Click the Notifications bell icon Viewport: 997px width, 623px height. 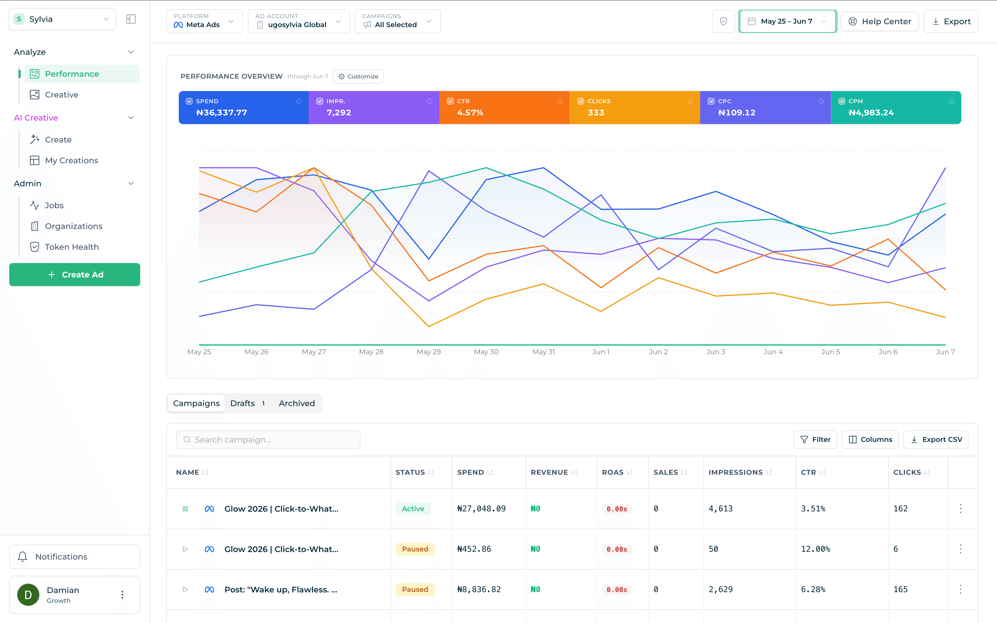pyautogui.click(x=23, y=557)
